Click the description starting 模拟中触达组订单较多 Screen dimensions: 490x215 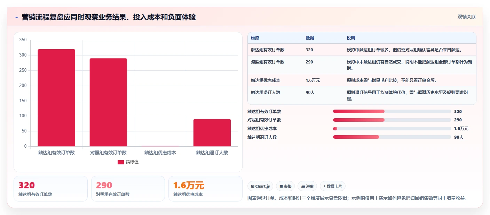[x=404, y=50]
